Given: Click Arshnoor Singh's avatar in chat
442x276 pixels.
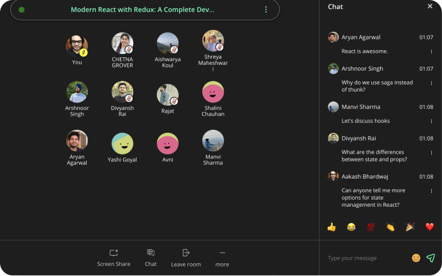Looking at the screenshot, I should [333, 69].
